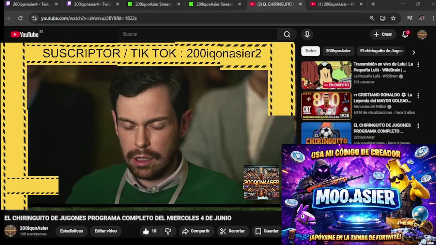Open 'CRISTIANO RONALDO La Leyenda' video title
The height and width of the screenshot is (245, 436).
(383, 98)
